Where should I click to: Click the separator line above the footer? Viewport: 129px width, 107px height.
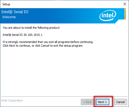(64, 97)
